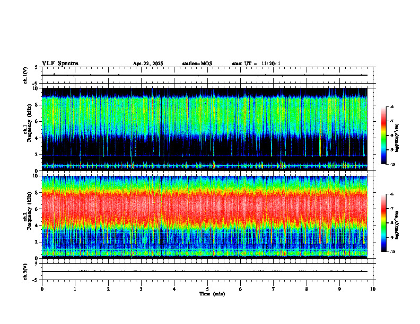Click the "-10" label on ch.1 colorbar
Image resolution: width=420 pixels, height=324 pixels.
point(392,165)
